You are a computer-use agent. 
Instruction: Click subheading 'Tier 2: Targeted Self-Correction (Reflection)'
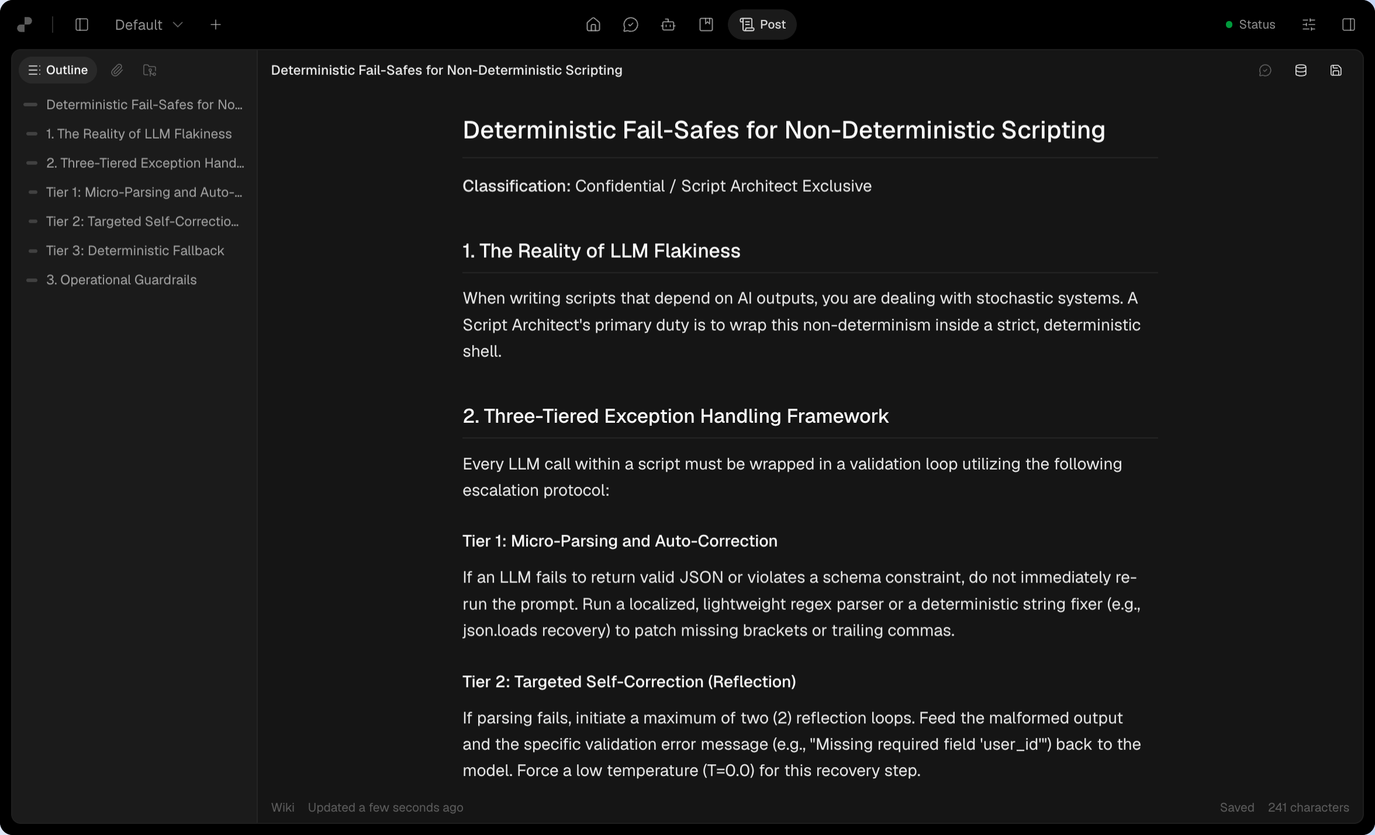[630, 682]
